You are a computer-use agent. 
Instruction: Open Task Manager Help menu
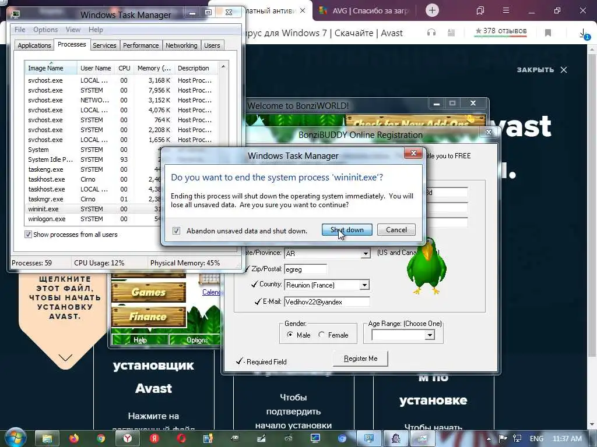pyautogui.click(x=96, y=30)
